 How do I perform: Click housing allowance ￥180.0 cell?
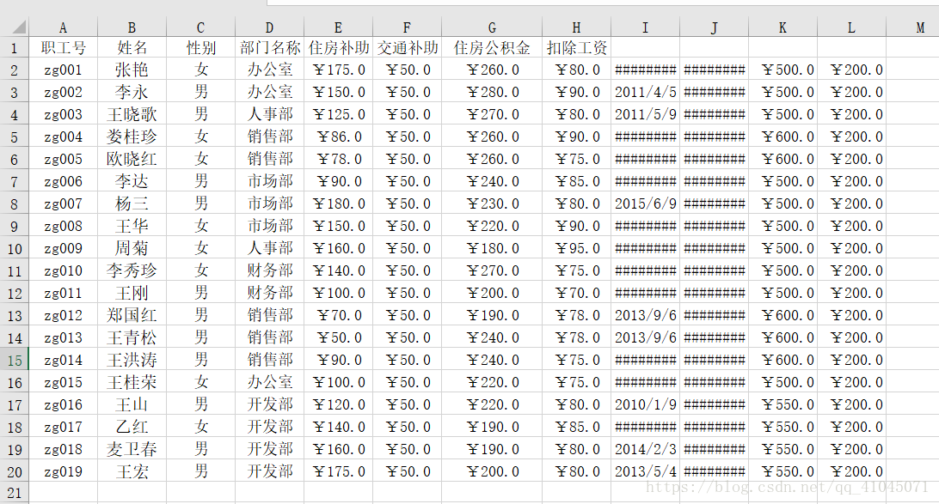pos(338,203)
